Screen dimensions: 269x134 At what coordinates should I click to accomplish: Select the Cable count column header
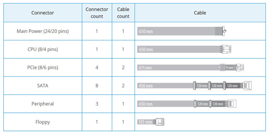tap(123, 13)
